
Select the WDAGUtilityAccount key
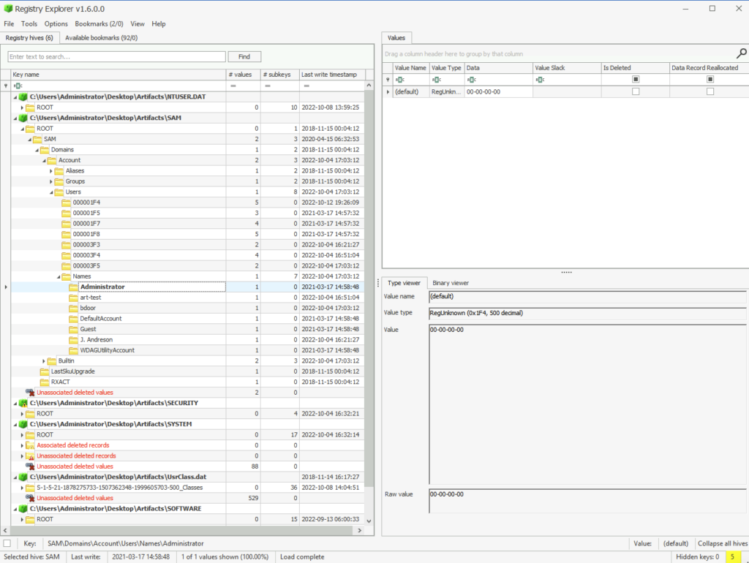pos(107,350)
